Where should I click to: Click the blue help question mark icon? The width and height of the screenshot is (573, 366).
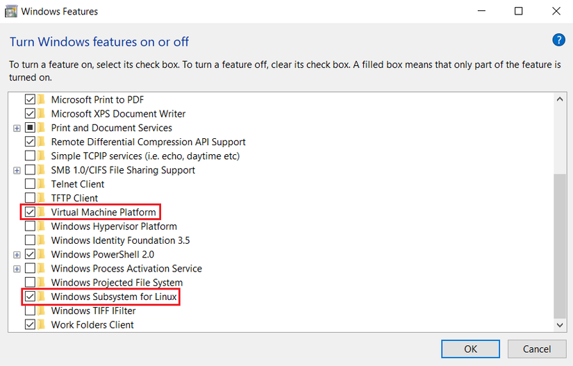[558, 40]
